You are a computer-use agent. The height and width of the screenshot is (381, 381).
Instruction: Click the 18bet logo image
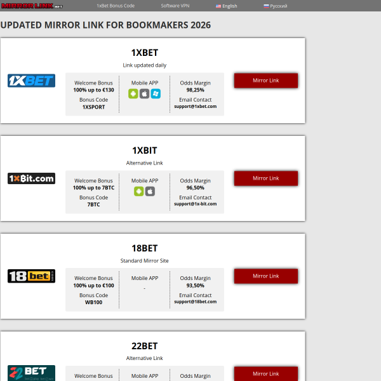pos(31,276)
